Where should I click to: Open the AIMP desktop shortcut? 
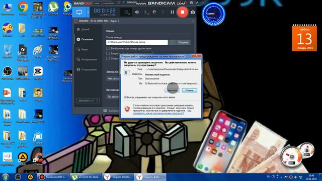pos(23,159)
